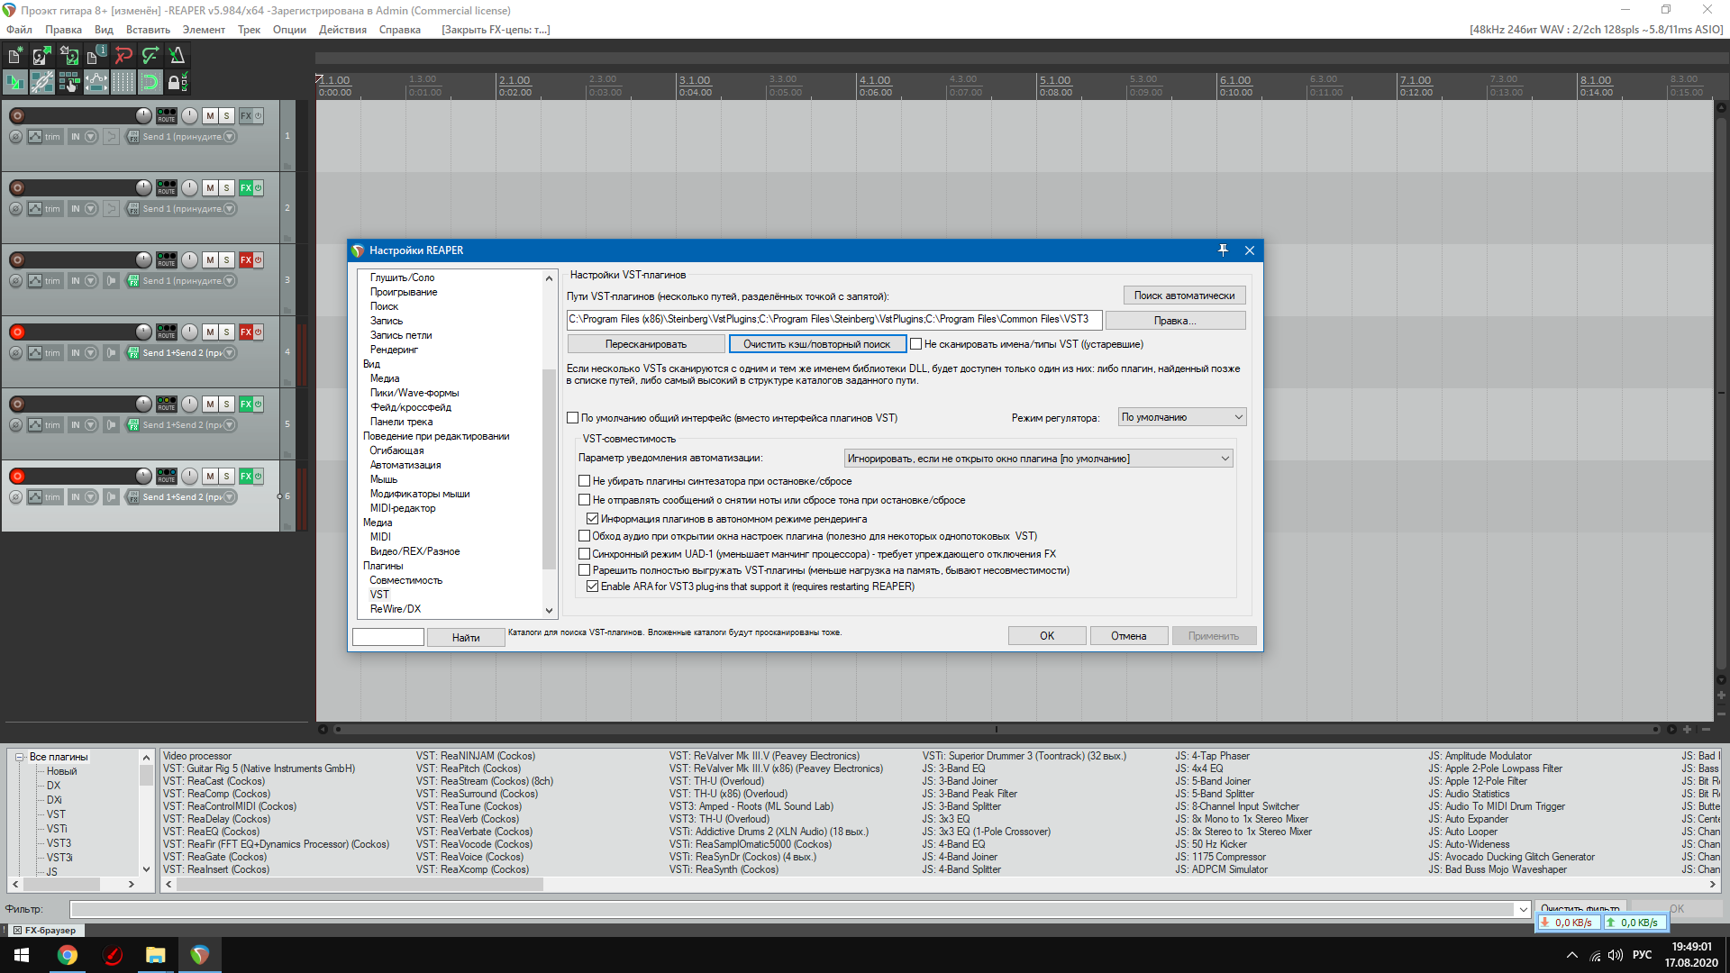The image size is (1730, 973).
Task: Click the Пересканировать button
Action: (x=645, y=344)
